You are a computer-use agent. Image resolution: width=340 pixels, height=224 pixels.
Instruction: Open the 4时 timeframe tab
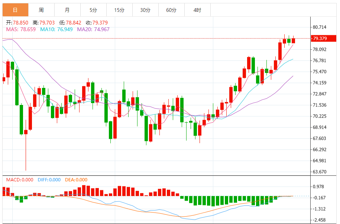tap(198, 10)
